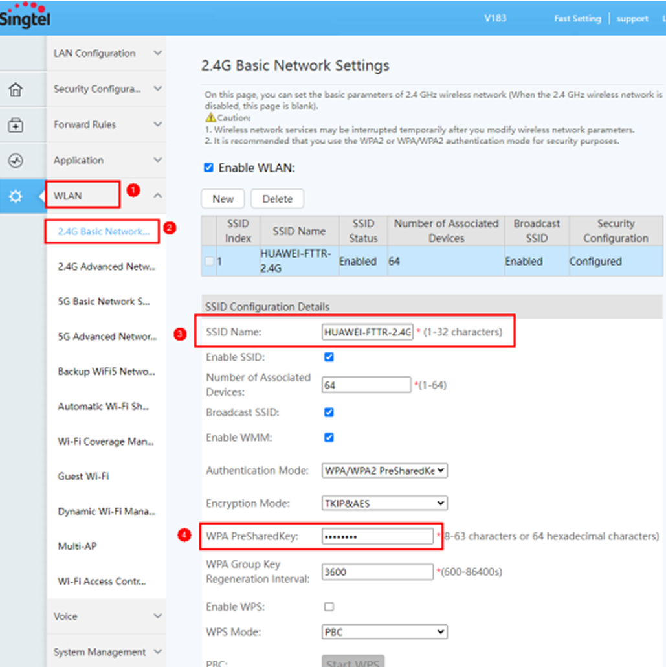Expand the System Management menu

click(106, 651)
